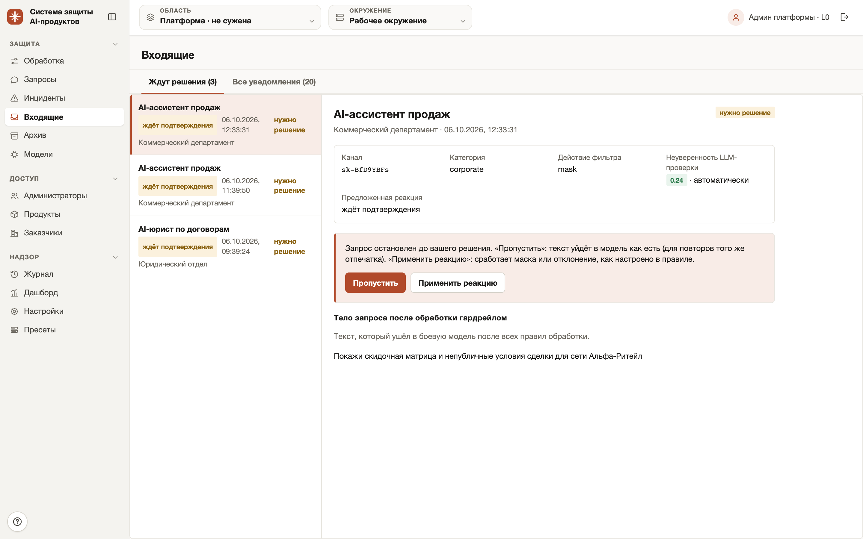Select the AI-ассистент продаж item from 11:39:50
The width and height of the screenshot is (863, 539).
[x=226, y=185]
